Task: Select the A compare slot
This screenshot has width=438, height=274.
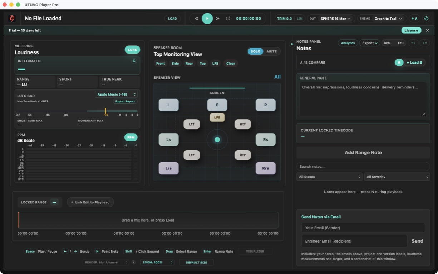Action: 399,62
